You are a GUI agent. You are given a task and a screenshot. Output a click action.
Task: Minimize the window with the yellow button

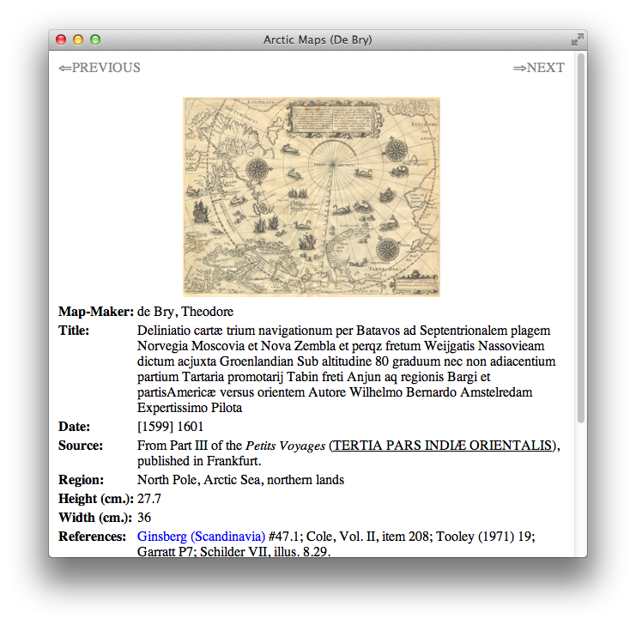click(x=78, y=39)
